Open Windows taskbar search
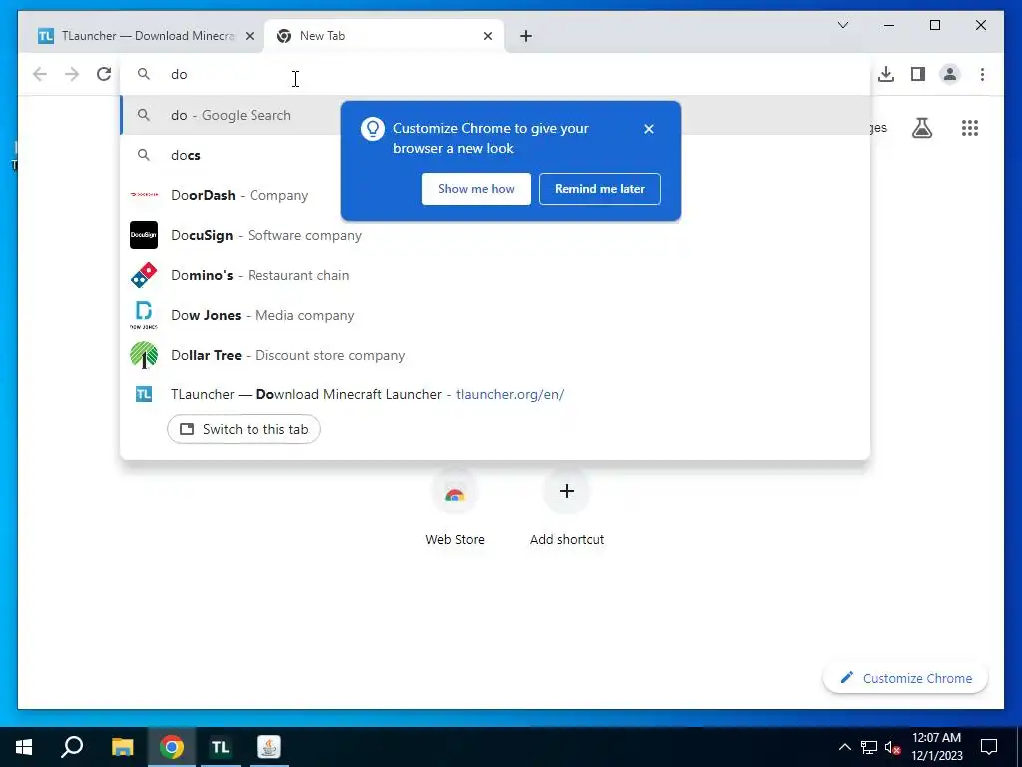This screenshot has height=767, width=1022. click(x=72, y=747)
